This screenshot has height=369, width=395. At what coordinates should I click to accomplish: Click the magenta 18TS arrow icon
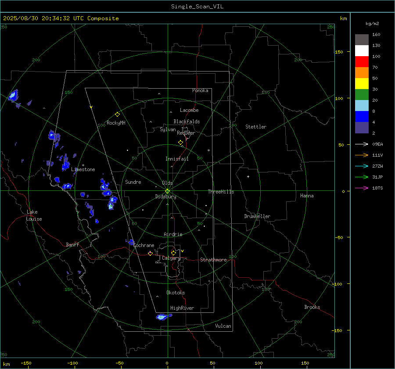(x=362, y=188)
